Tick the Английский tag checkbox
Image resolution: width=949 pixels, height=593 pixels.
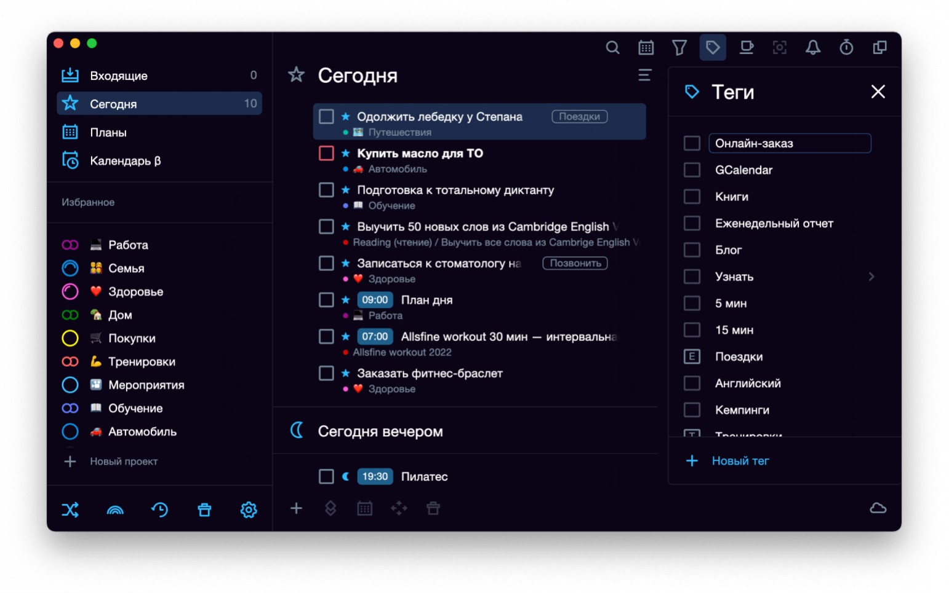pyautogui.click(x=692, y=383)
